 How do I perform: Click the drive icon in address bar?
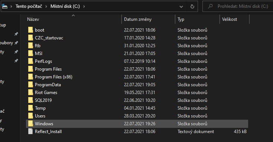click(x=5, y=6)
